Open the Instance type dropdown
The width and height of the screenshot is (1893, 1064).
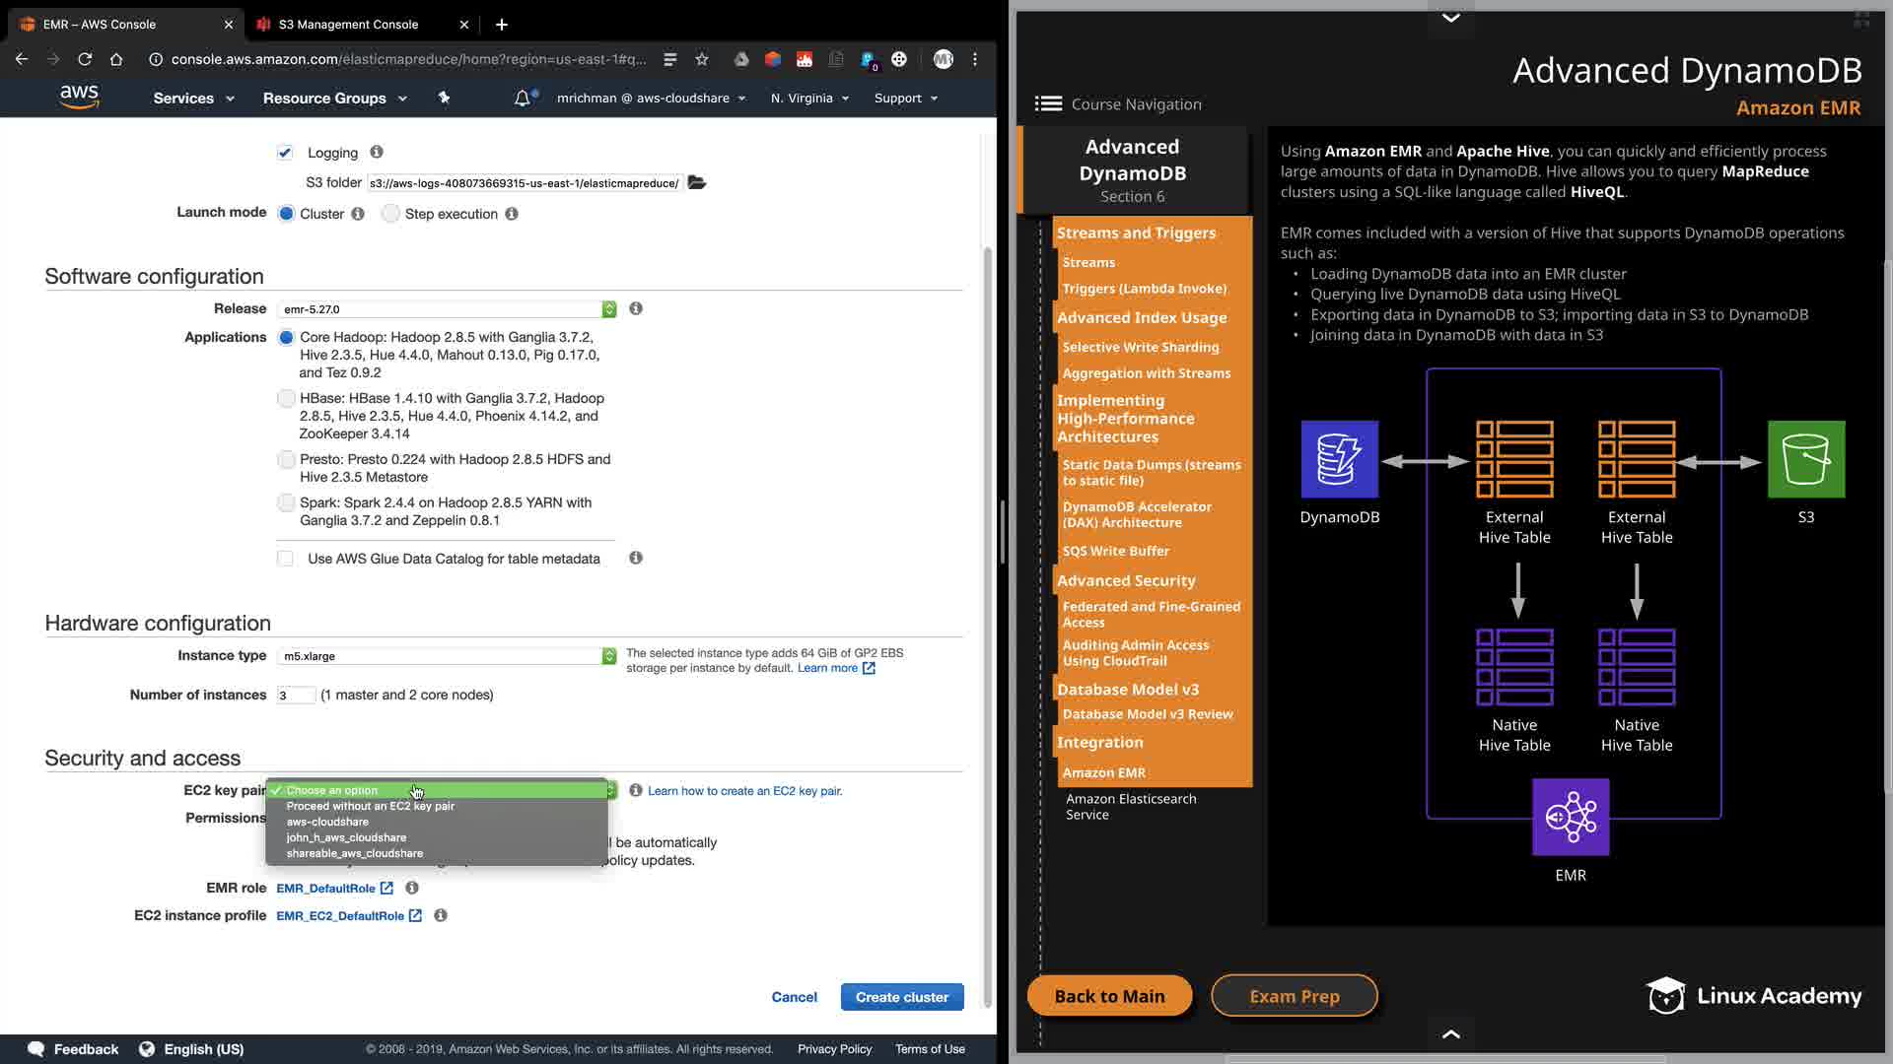447,656
